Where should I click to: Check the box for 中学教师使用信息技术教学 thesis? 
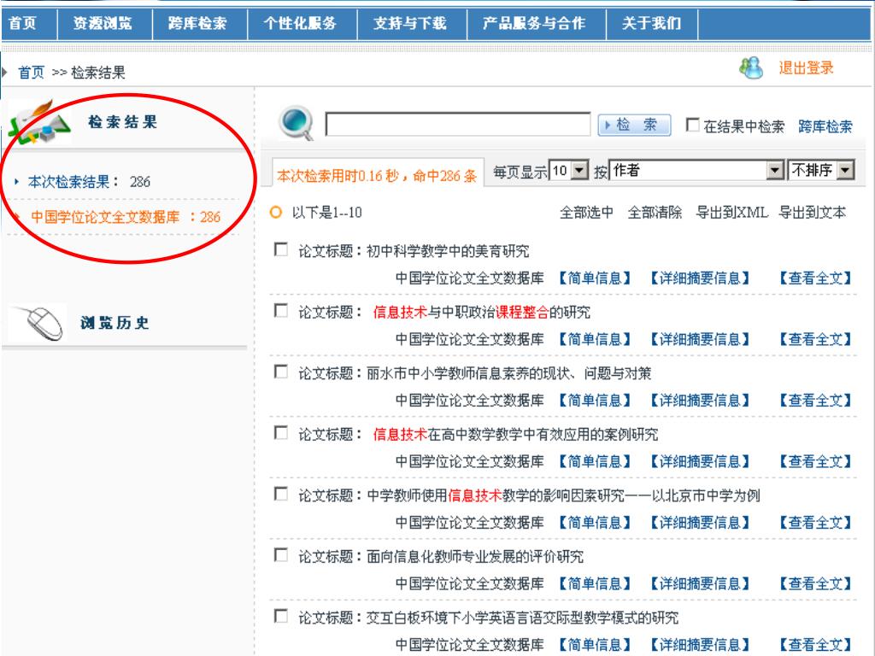(x=281, y=494)
